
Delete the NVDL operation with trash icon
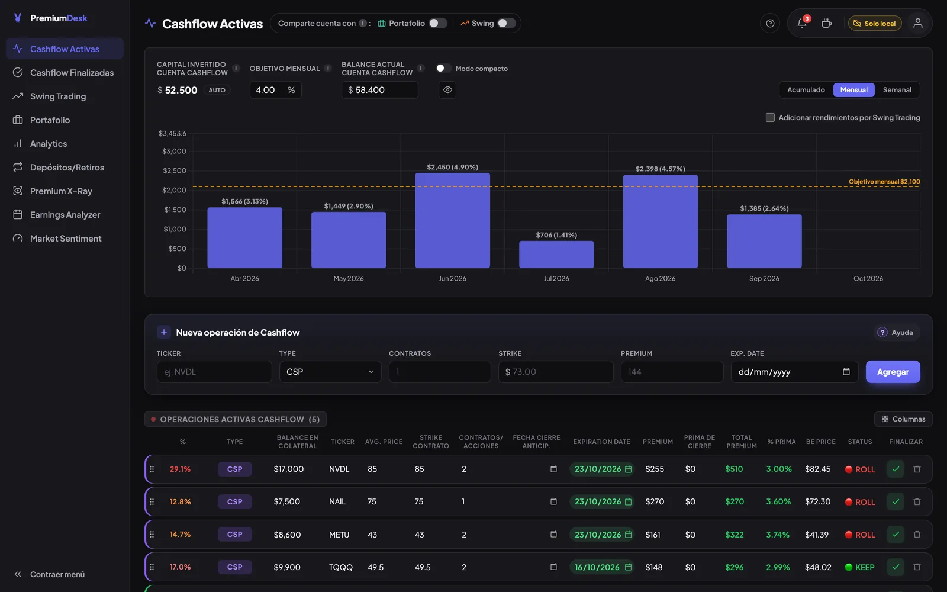[917, 469]
